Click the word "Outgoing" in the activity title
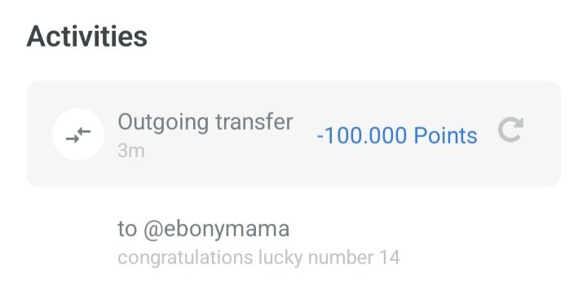The image size is (587, 295). pyautogui.click(x=163, y=123)
